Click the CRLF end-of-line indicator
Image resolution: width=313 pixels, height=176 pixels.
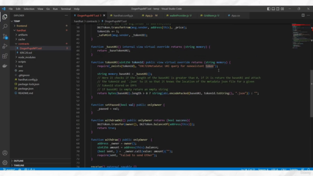[284, 170]
